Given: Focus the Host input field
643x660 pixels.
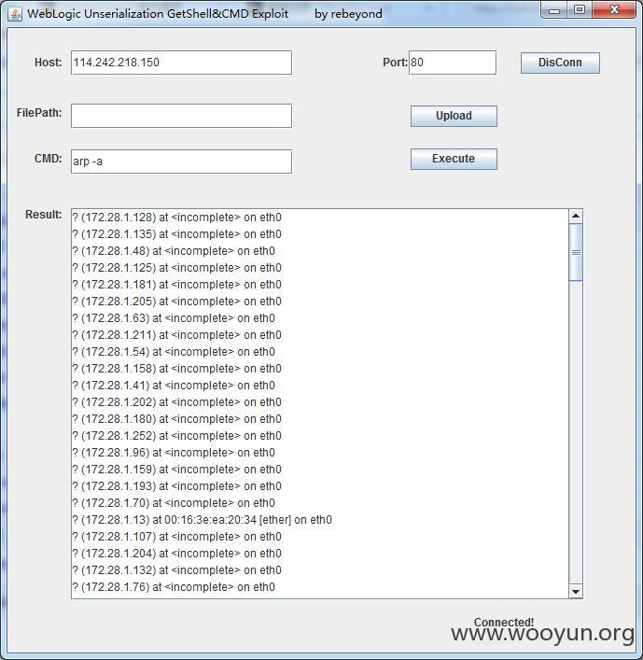Looking at the screenshot, I should pyautogui.click(x=181, y=63).
